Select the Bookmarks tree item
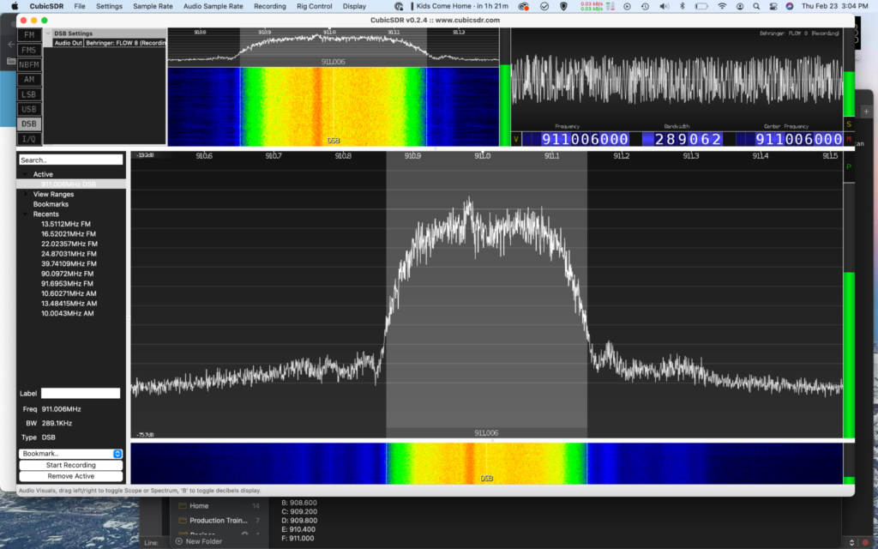 coord(51,204)
